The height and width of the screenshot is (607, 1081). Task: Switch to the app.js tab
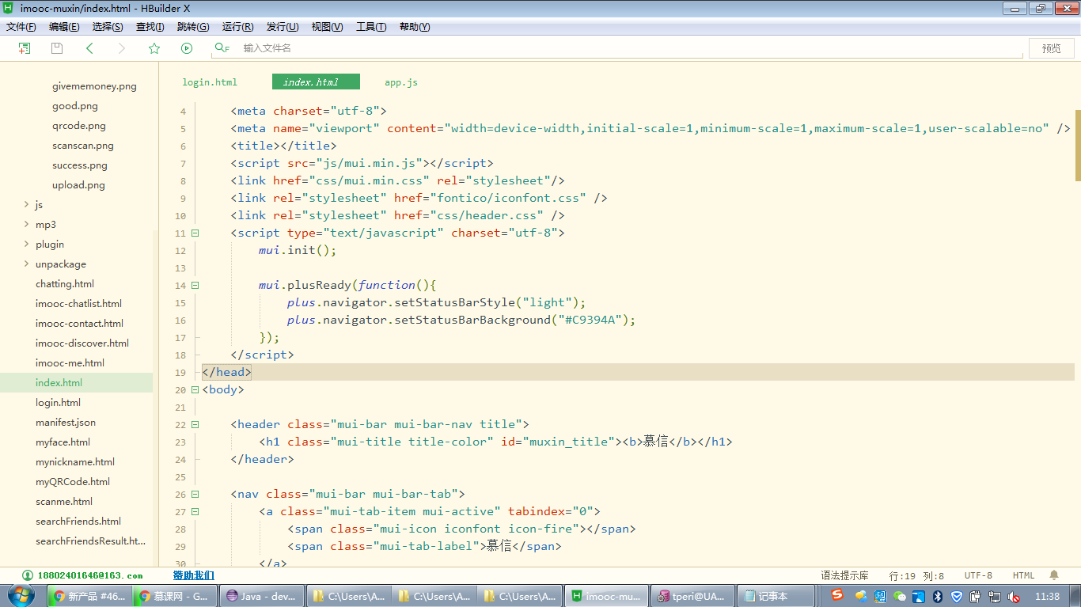401,82
